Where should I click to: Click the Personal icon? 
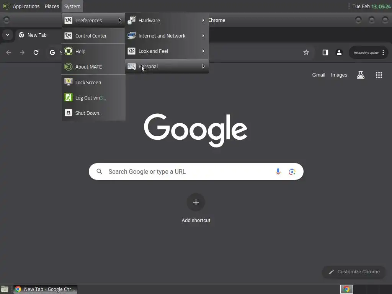[132, 66]
